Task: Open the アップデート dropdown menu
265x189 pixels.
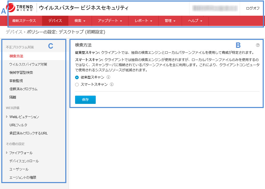Action: (110, 21)
